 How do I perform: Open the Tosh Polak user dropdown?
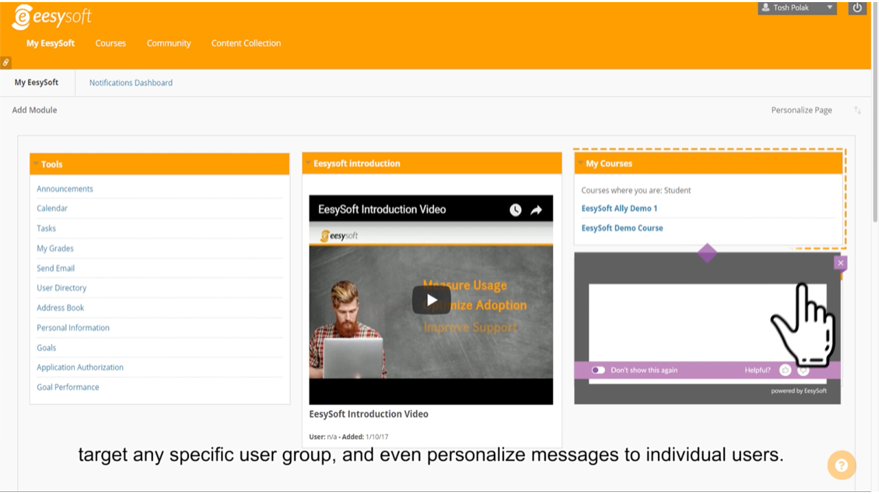(797, 8)
